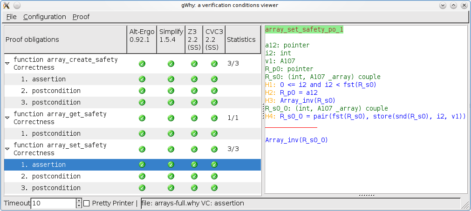This screenshot has height=211, width=471.
Task: Increase Timeout with spinner up arrow
Action: click(x=79, y=201)
